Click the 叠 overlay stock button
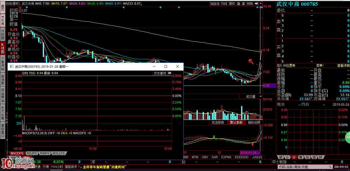Image resolution: width=350 pixels, height=171 pixels. (239, 4)
